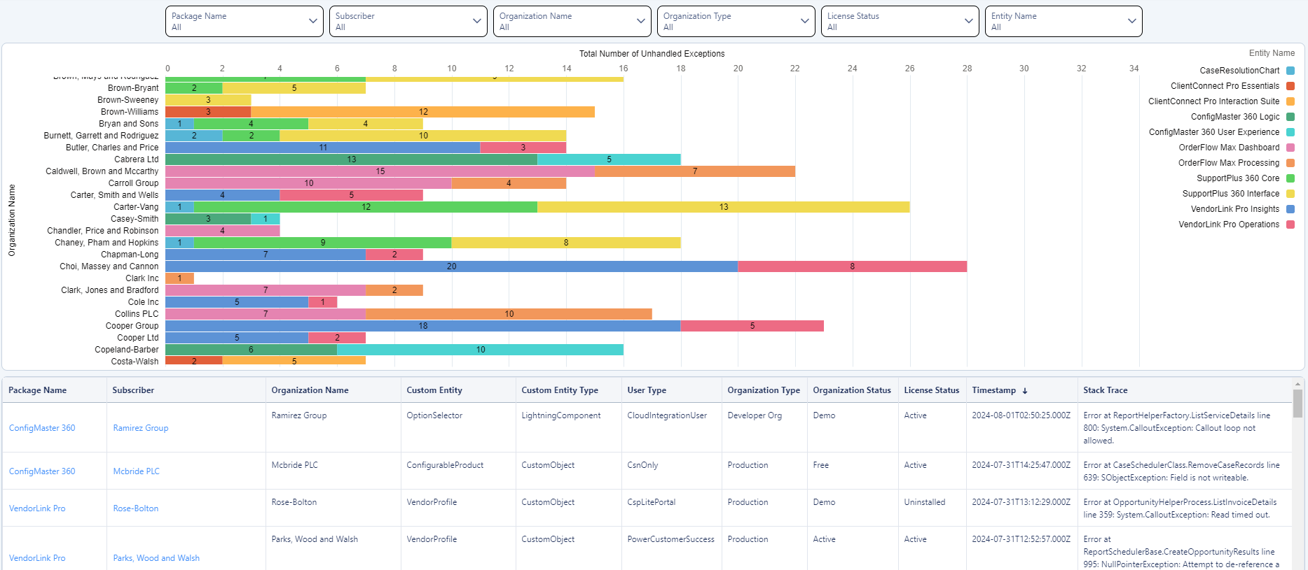Select the 8 red segment for Choi, Massey and Cannon
The width and height of the screenshot is (1308, 570).
pos(852,266)
